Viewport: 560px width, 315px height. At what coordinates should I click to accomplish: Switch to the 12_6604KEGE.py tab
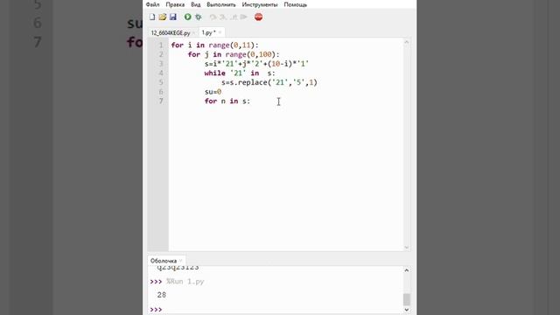171,33
